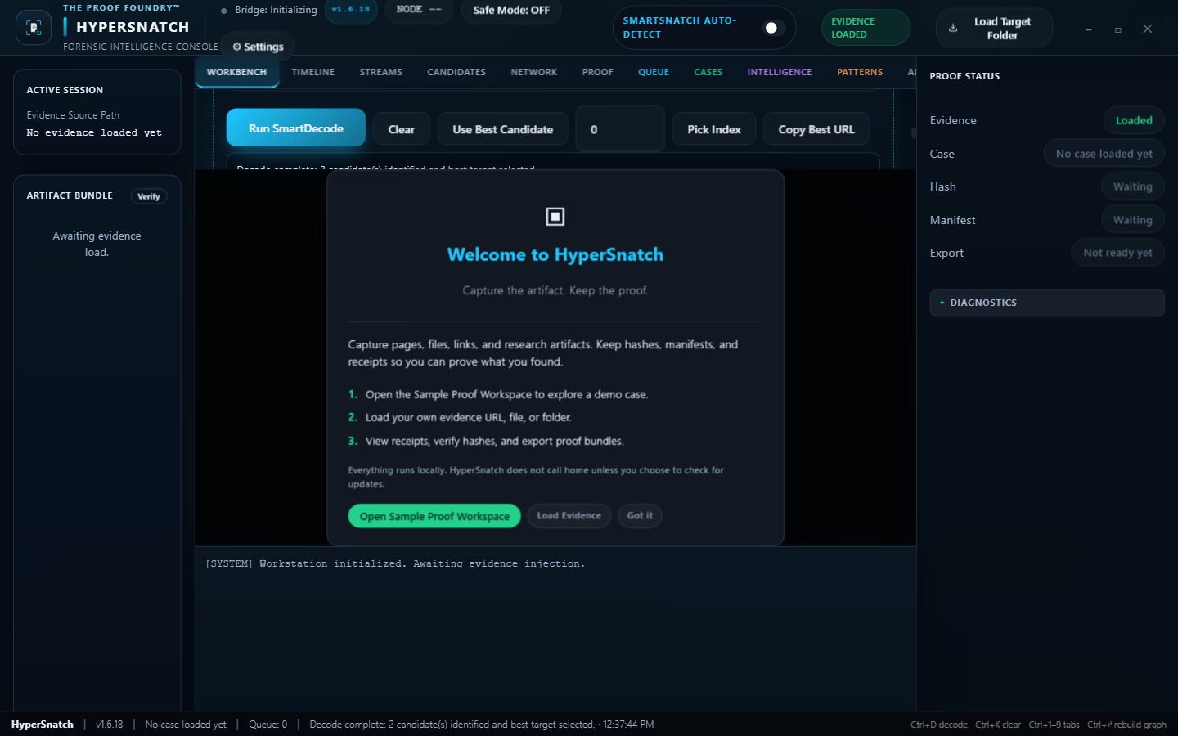1178x736 pixels.
Task: Open Sample Proof Workspace
Action: click(434, 516)
